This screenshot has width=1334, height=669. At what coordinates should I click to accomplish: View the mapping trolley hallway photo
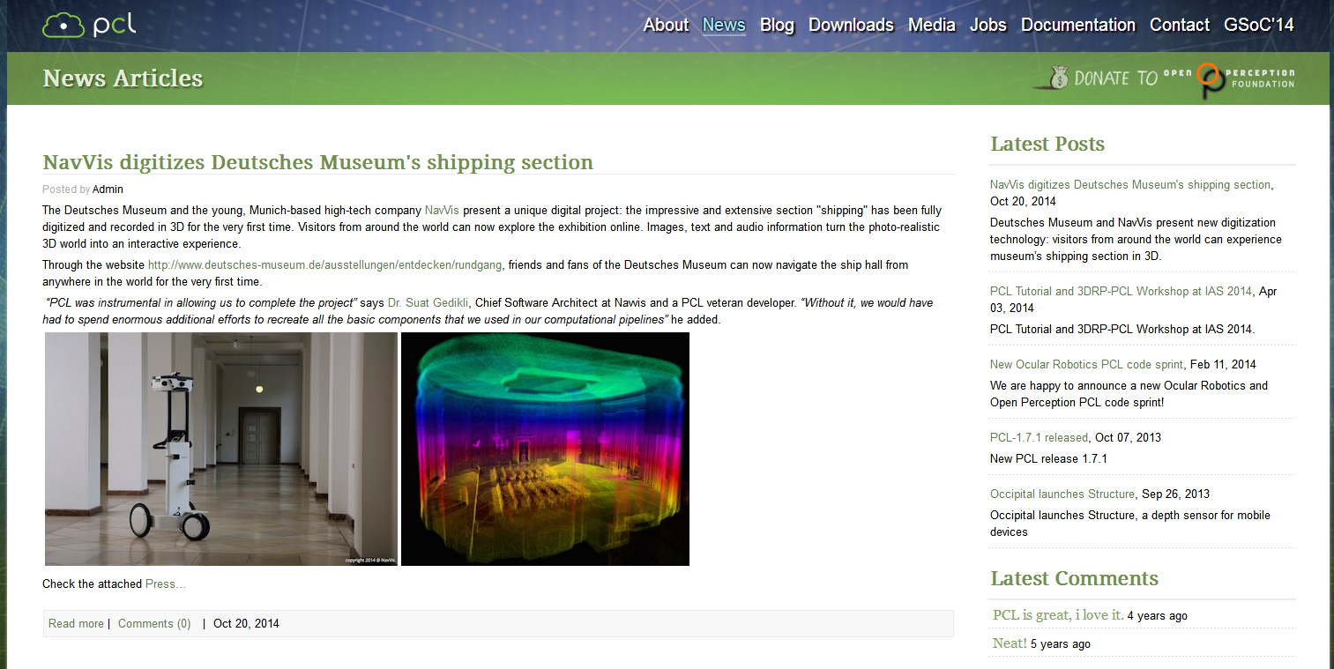click(221, 449)
